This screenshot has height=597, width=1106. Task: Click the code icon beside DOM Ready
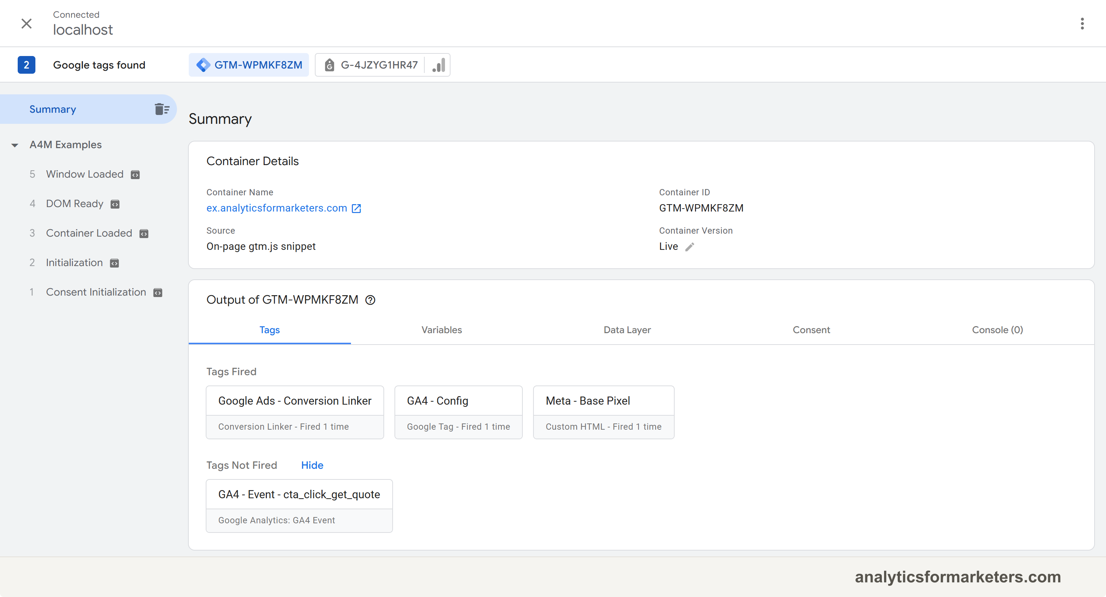[x=115, y=204]
